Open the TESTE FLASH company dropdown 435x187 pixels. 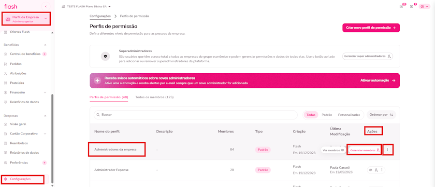coord(86,6)
